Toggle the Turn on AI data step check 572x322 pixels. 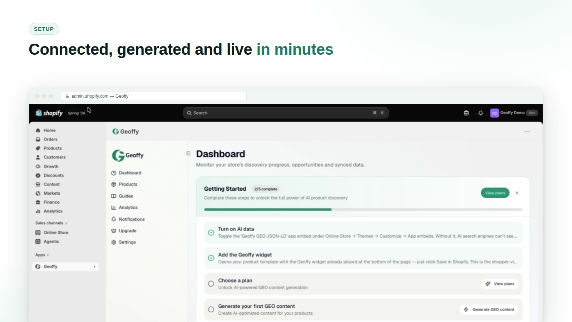pyautogui.click(x=211, y=233)
